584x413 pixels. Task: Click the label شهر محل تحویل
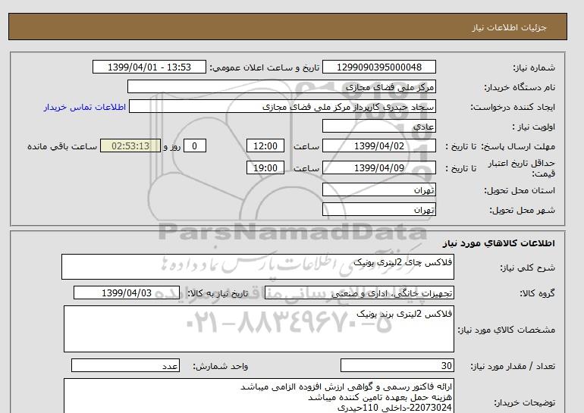point(522,210)
